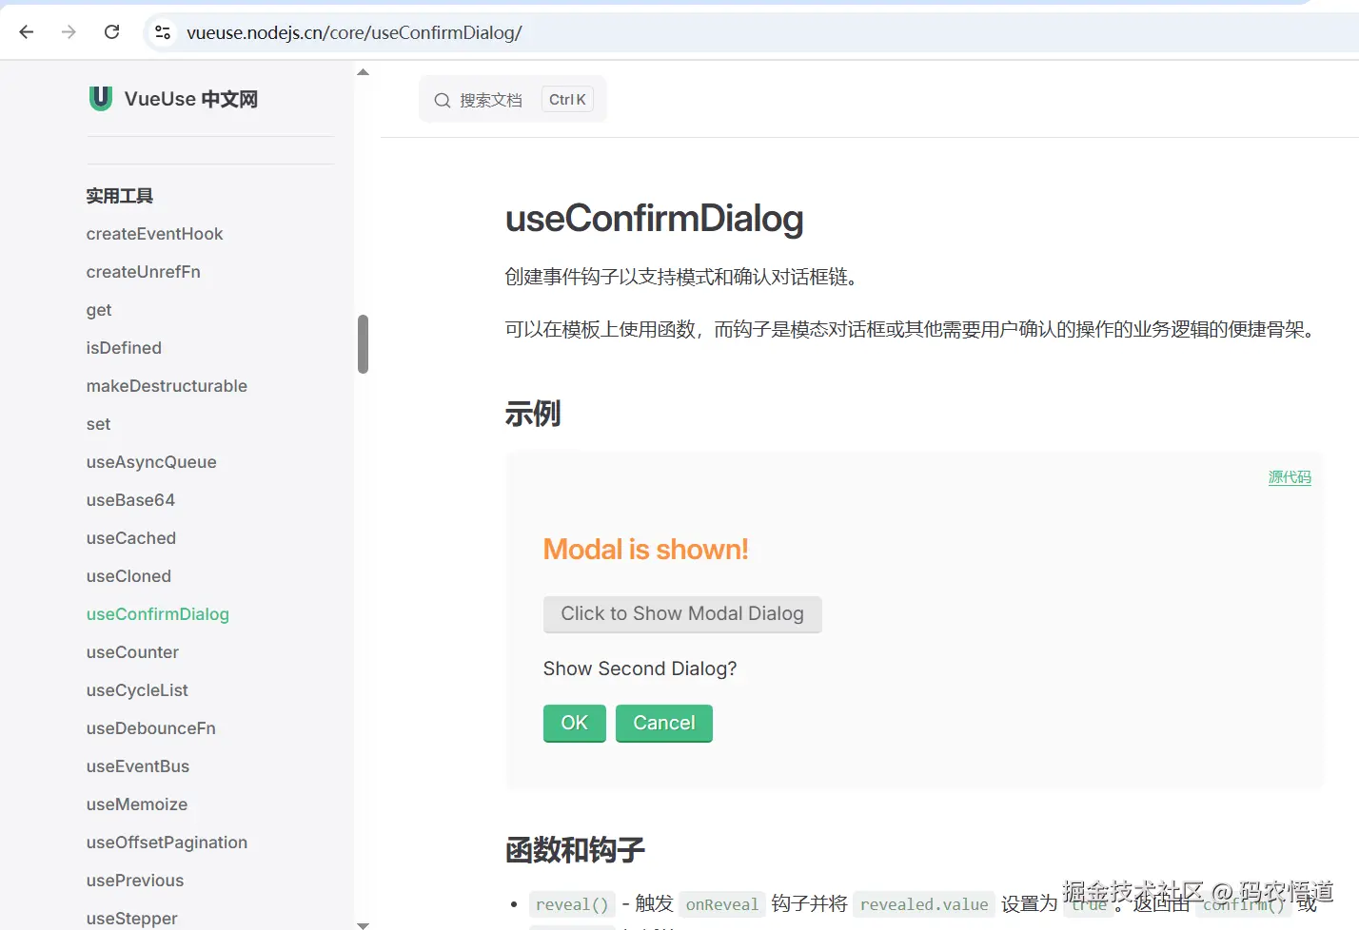Screen dimensions: 1359x930
Task: Open site information icon in address bar
Action: coord(163,32)
